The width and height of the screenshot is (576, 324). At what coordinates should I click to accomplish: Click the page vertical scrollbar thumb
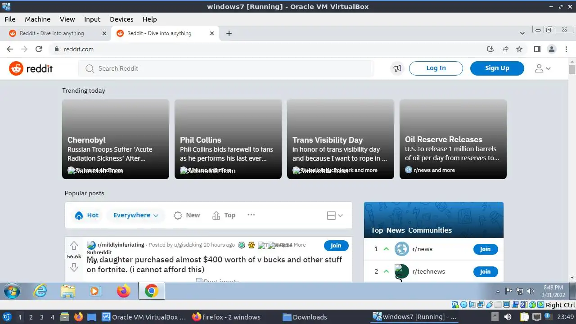click(x=572, y=70)
